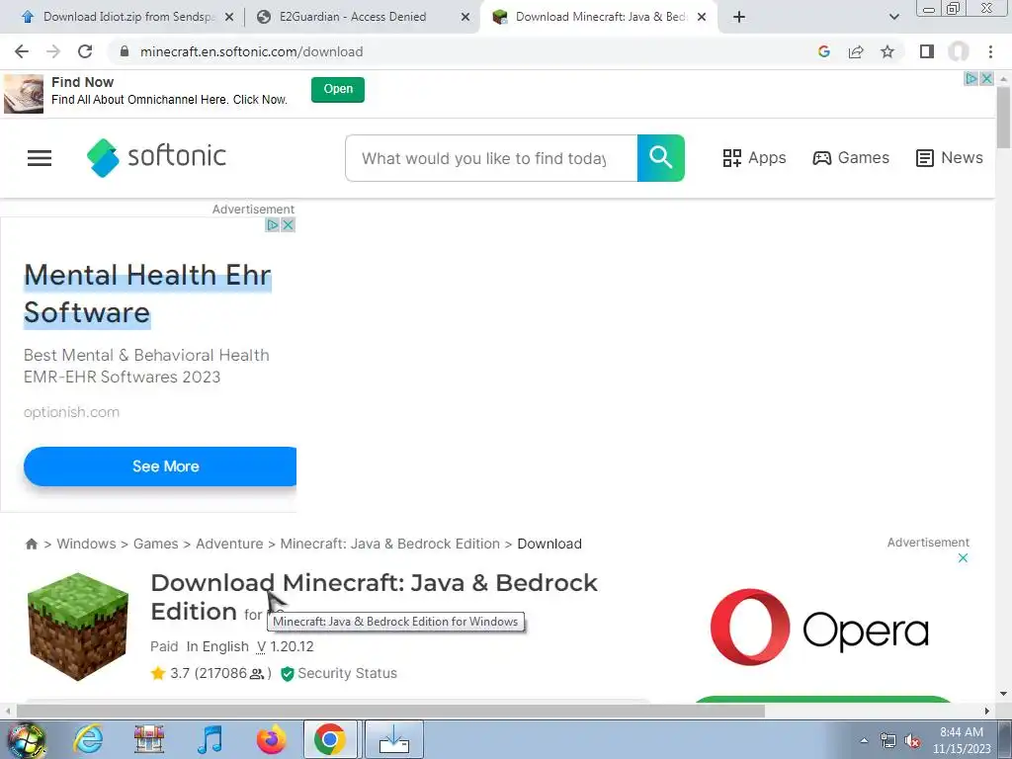Open Chrome taskbar button

point(330,739)
